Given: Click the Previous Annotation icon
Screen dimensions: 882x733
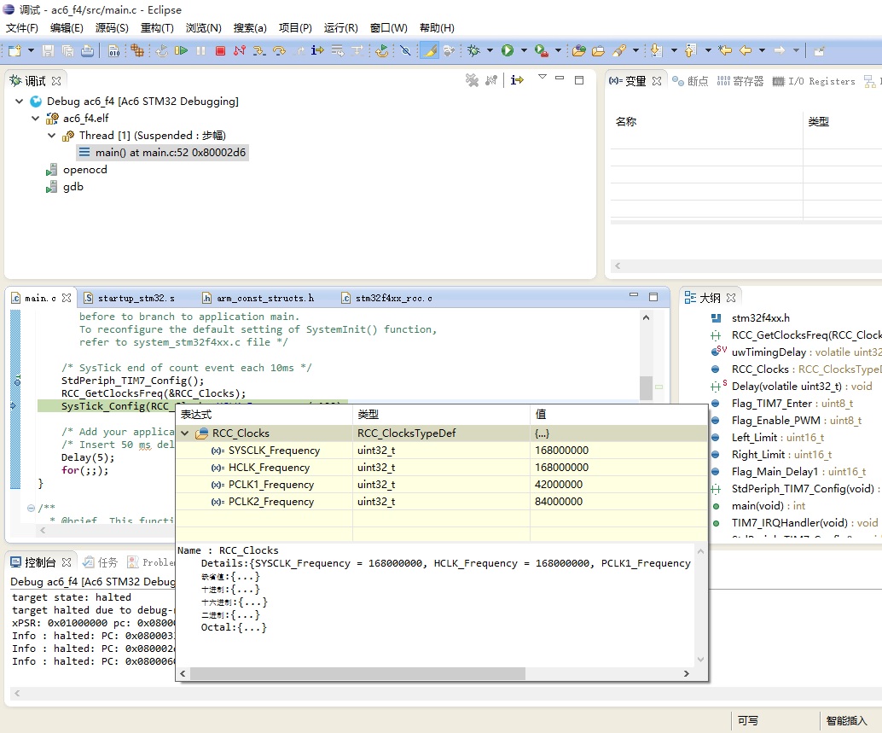Looking at the screenshot, I should (690, 50).
